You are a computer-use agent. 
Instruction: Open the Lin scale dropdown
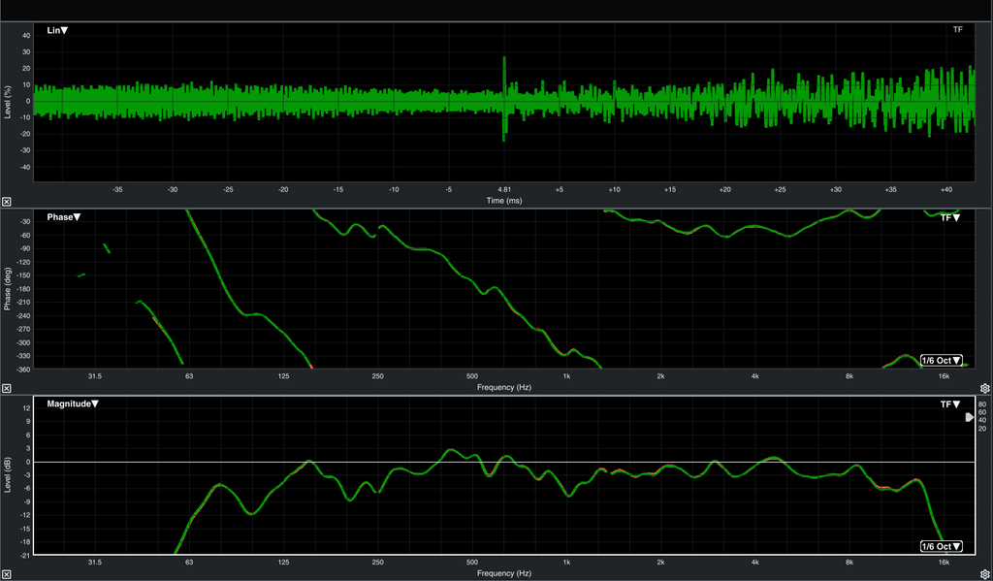click(x=57, y=30)
